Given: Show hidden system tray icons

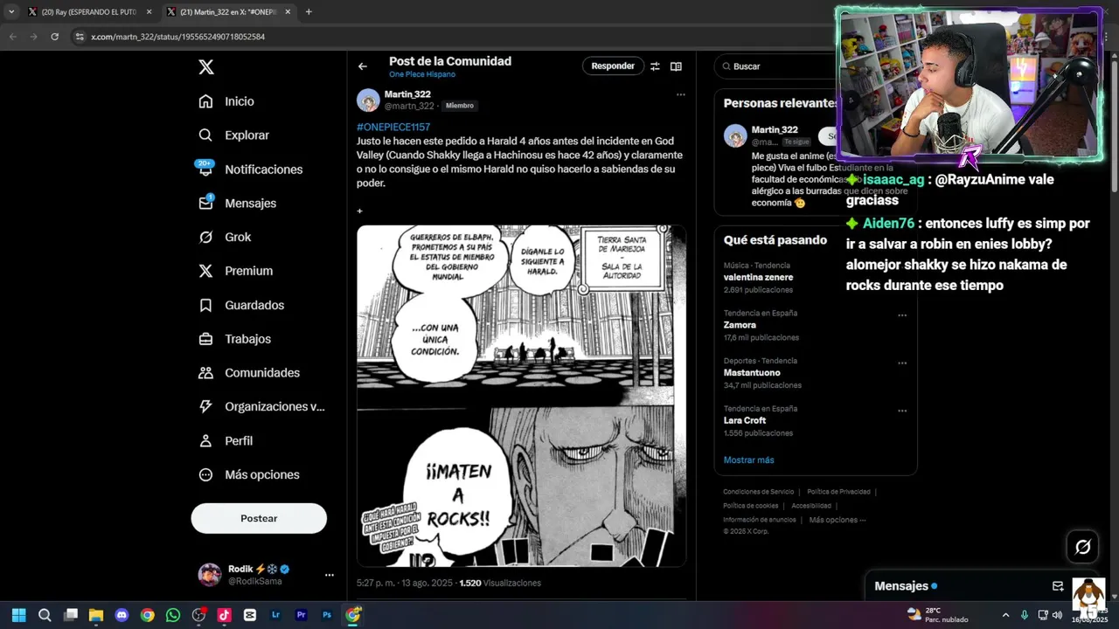Looking at the screenshot, I should click(1005, 615).
